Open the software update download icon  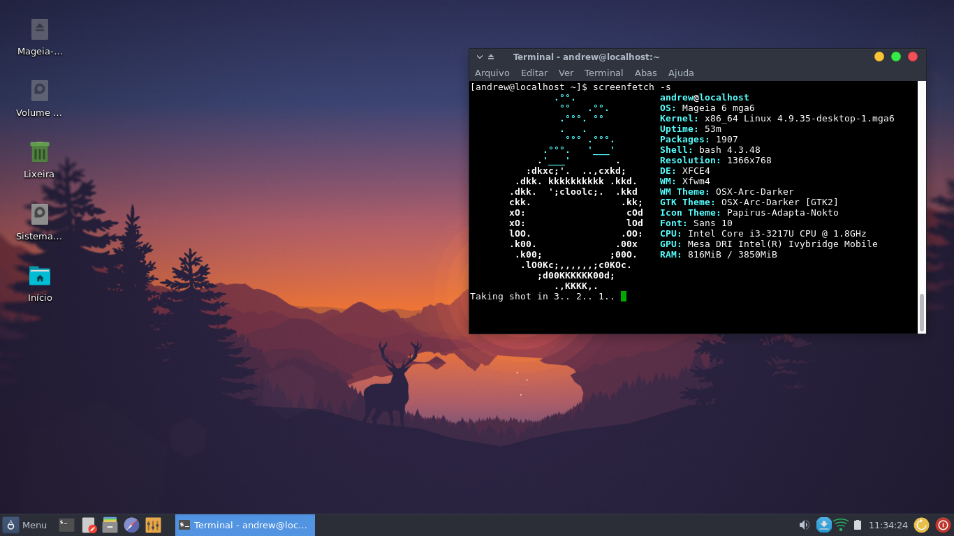[824, 525]
